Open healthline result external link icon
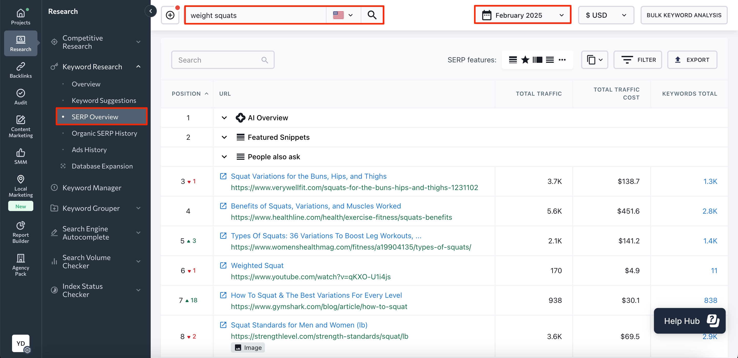The width and height of the screenshot is (738, 358). click(x=223, y=206)
